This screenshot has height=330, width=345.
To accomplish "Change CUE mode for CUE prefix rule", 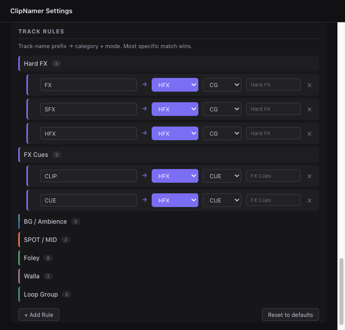I will pyautogui.click(x=222, y=200).
